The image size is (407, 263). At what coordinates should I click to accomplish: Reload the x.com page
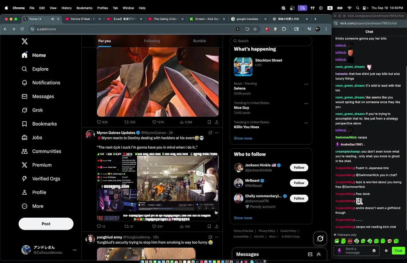pyautogui.click(x=22, y=29)
